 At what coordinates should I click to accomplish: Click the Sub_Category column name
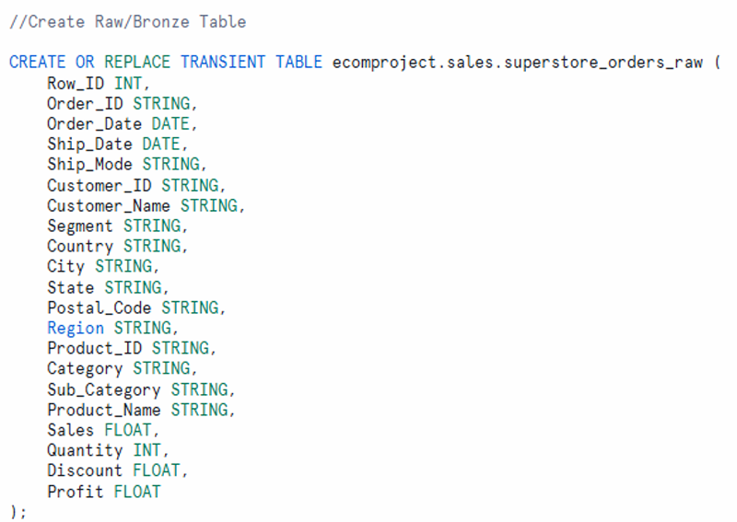tap(104, 389)
